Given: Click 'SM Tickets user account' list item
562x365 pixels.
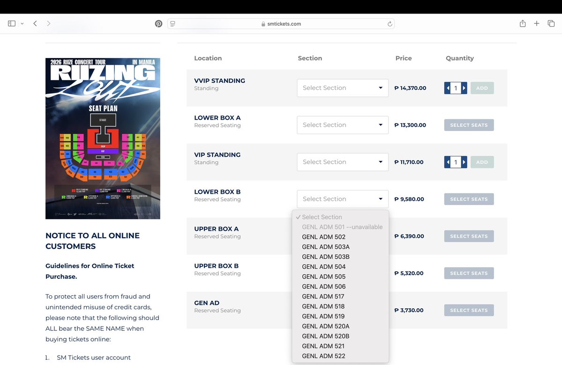Looking at the screenshot, I should 94,358.
